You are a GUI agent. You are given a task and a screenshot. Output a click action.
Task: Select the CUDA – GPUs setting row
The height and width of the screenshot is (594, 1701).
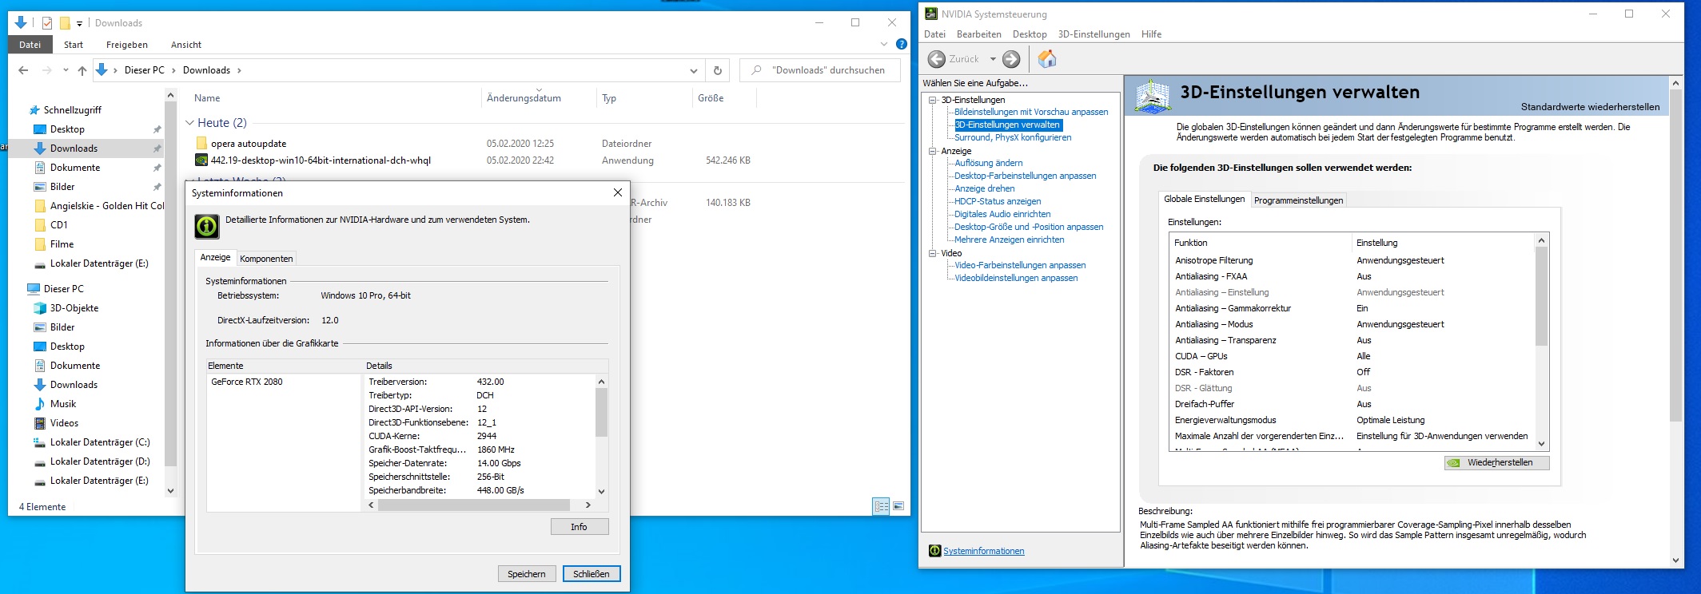[1351, 356]
